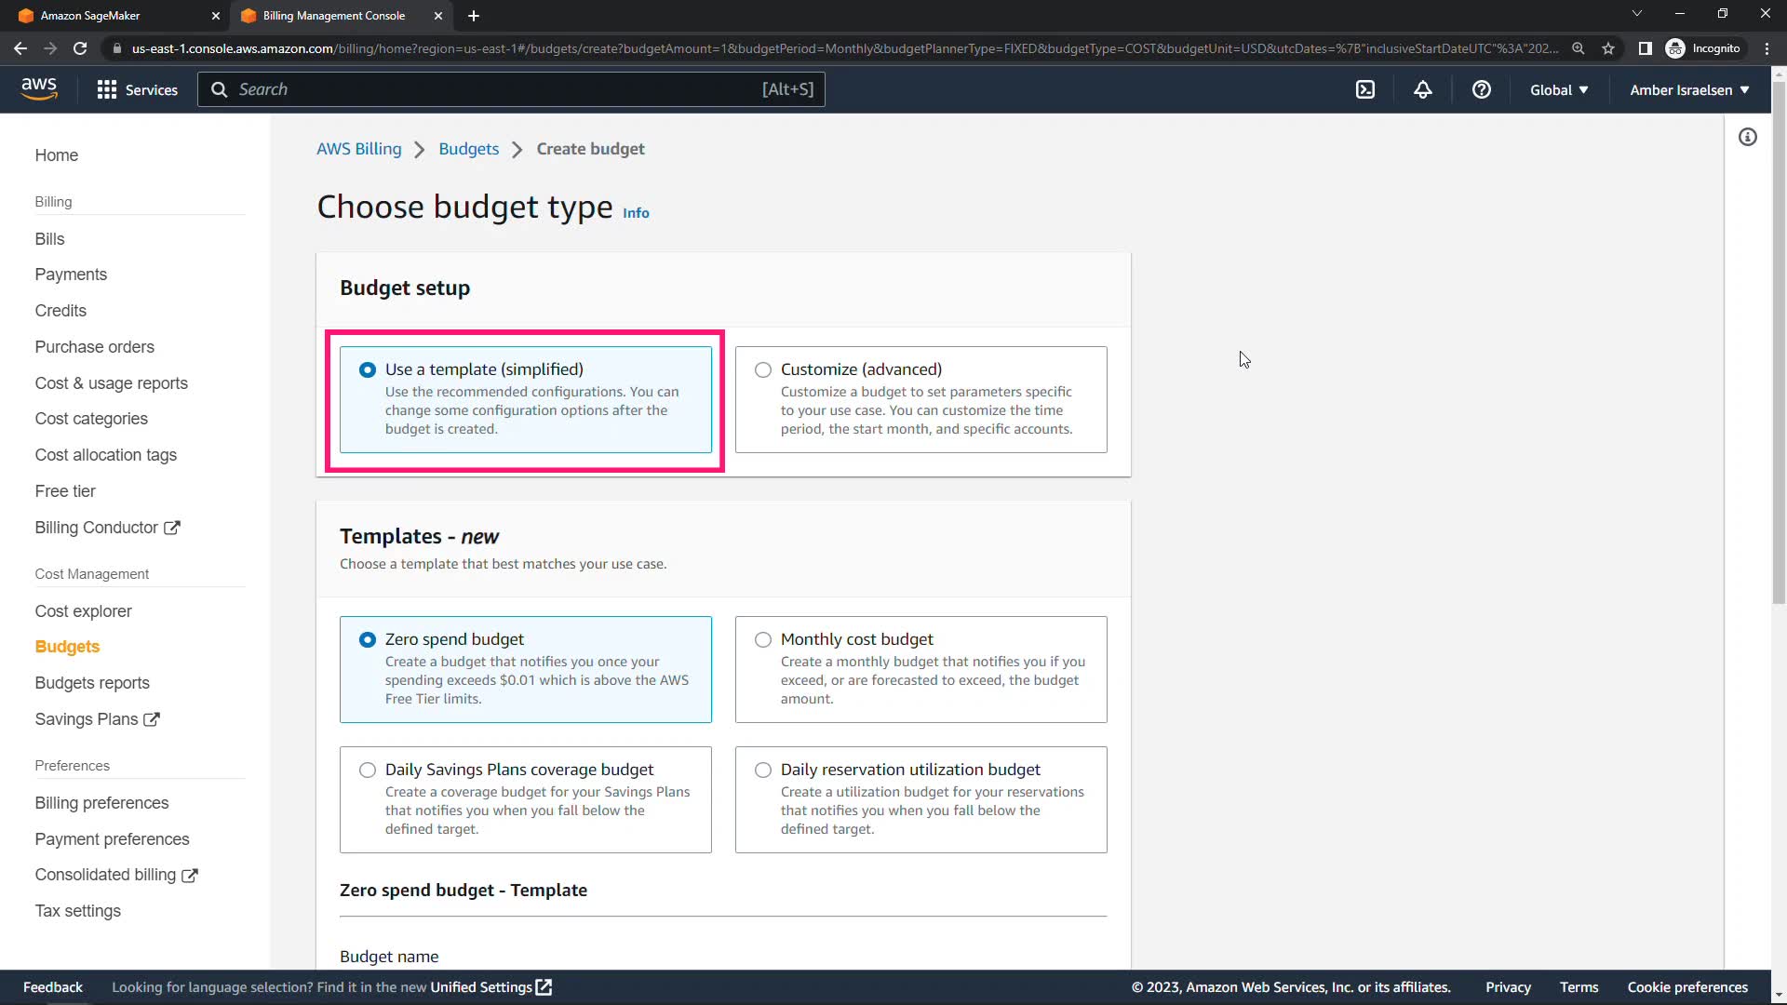This screenshot has height=1005, width=1787.
Task: Expand the Global region dropdown
Action: pyautogui.click(x=1559, y=89)
